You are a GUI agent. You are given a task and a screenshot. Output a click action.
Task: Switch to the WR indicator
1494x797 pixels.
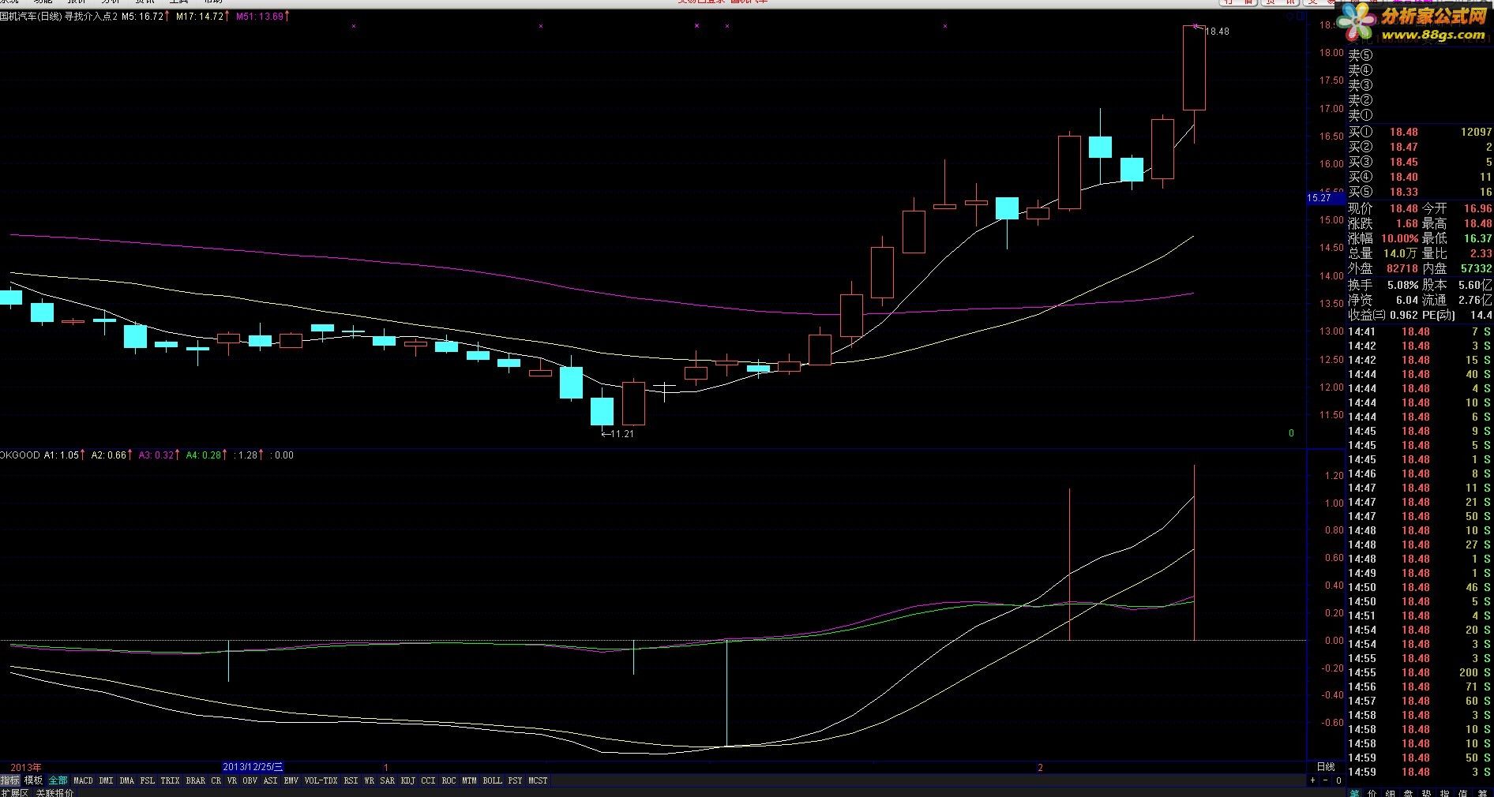coord(370,780)
